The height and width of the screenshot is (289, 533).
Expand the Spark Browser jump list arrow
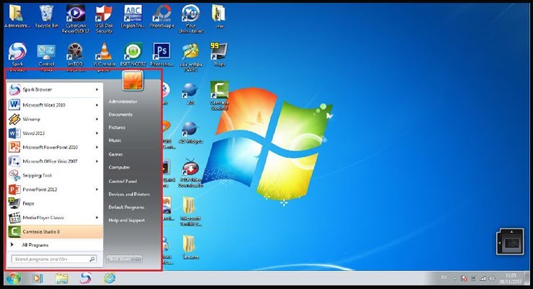tap(97, 89)
